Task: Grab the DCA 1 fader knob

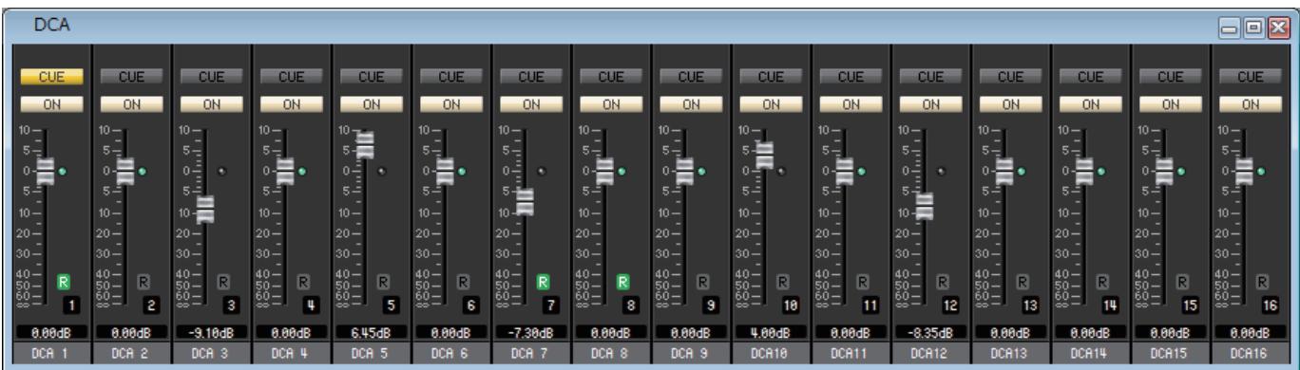Action: pos(46,172)
